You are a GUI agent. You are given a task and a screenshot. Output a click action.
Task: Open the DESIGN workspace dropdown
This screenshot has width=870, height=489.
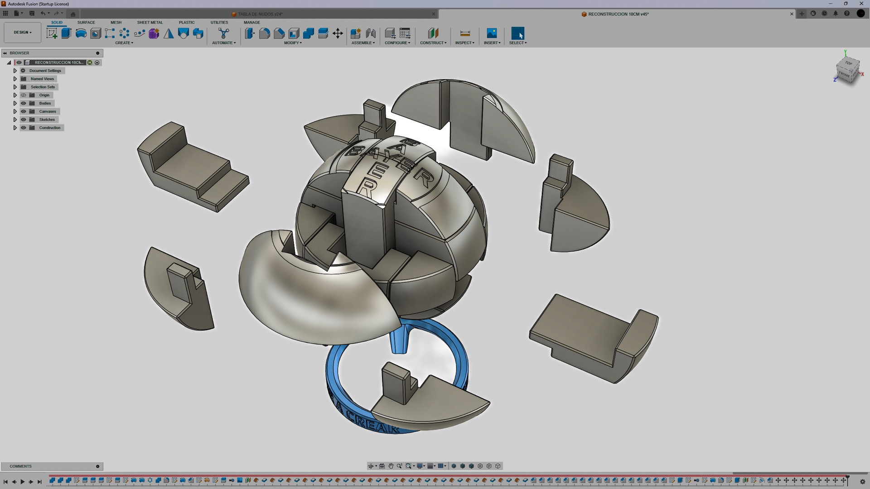(22, 33)
